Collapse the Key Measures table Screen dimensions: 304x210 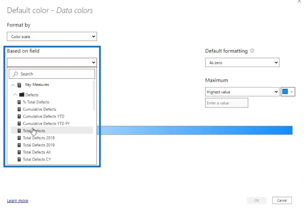tap(13, 85)
